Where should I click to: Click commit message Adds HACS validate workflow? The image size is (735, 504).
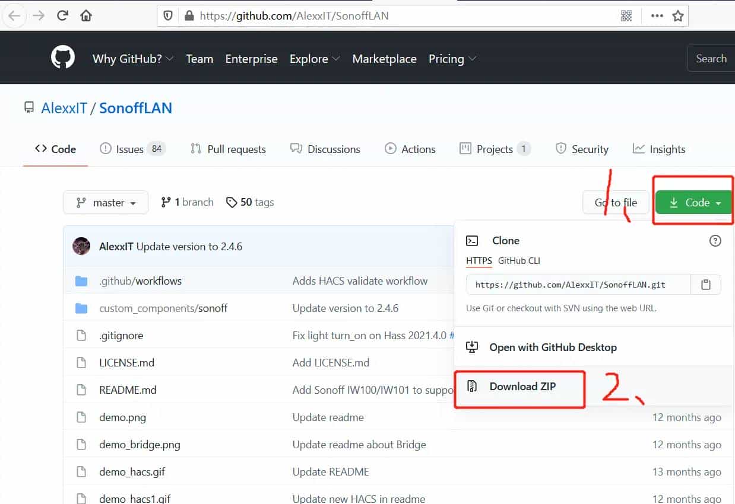[x=360, y=281]
